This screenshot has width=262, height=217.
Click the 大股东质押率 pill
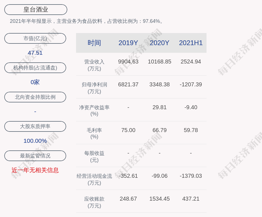(35, 126)
